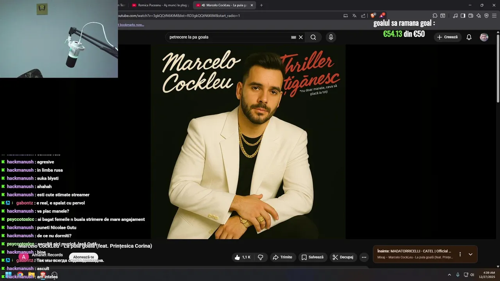500x281 pixels.
Task: Open YouTube notifications bell
Action: click(469, 37)
